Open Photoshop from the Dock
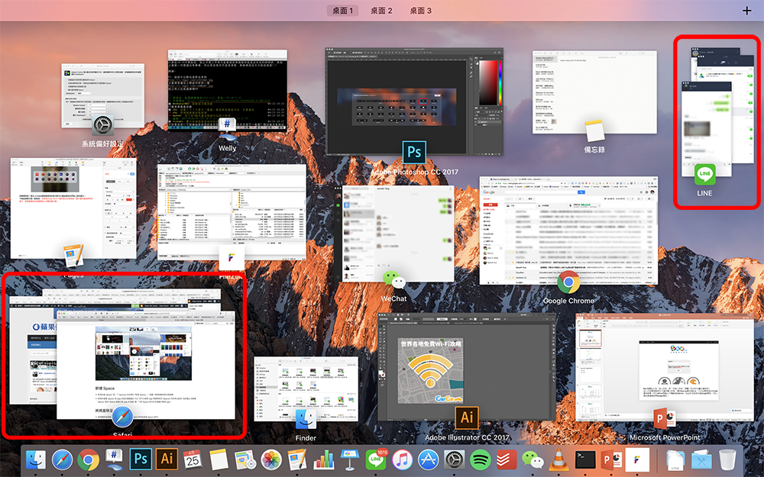The width and height of the screenshot is (764, 477). [x=141, y=459]
